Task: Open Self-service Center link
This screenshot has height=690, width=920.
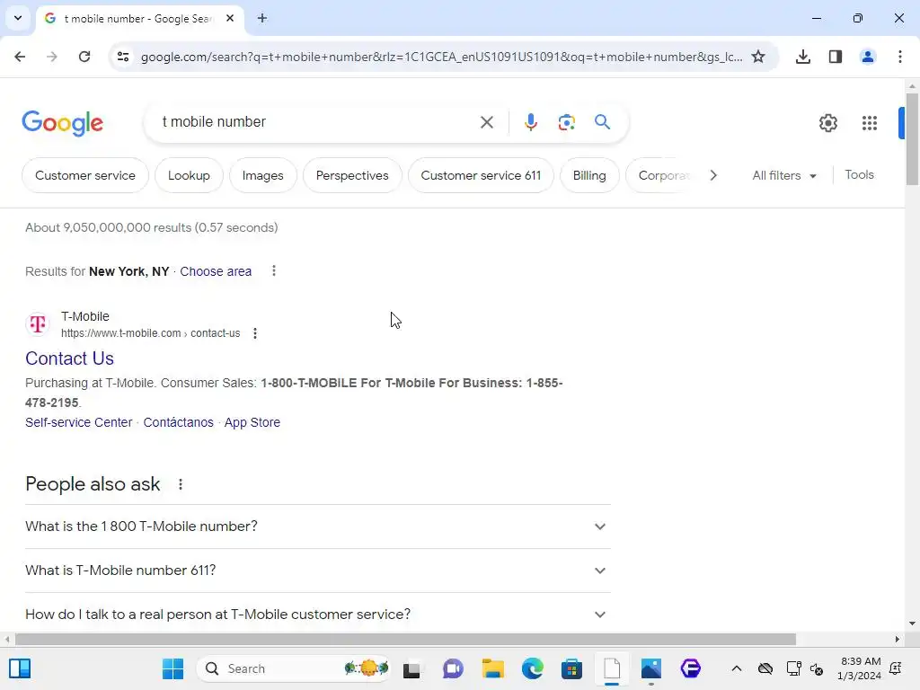Action: (x=79, y=422)
